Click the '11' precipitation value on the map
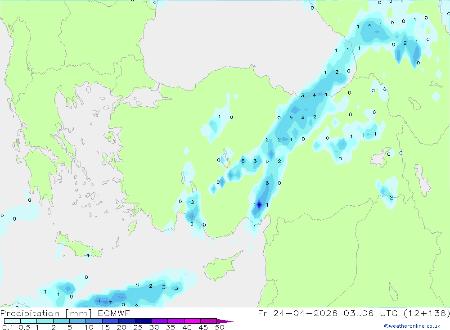 click(x=97, y=301)
